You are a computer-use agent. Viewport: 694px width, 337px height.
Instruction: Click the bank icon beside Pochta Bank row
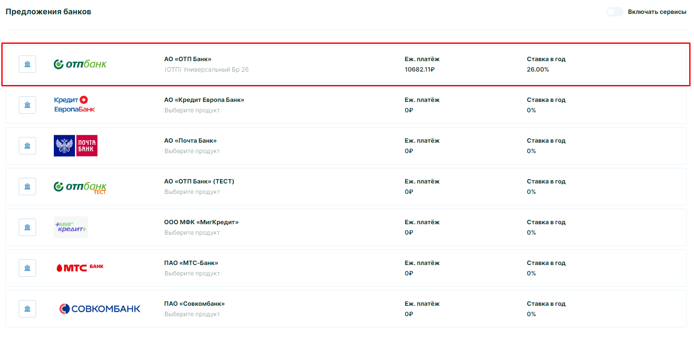[x=27, y=146]
